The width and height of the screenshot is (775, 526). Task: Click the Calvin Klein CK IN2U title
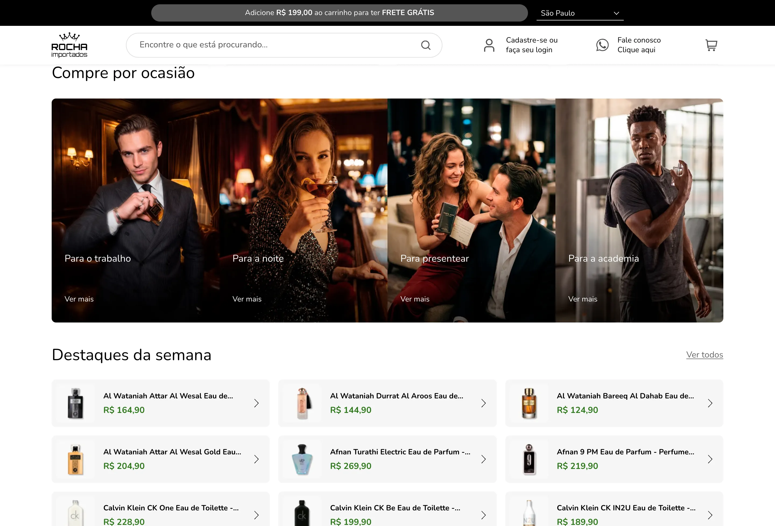pos(626,508)
